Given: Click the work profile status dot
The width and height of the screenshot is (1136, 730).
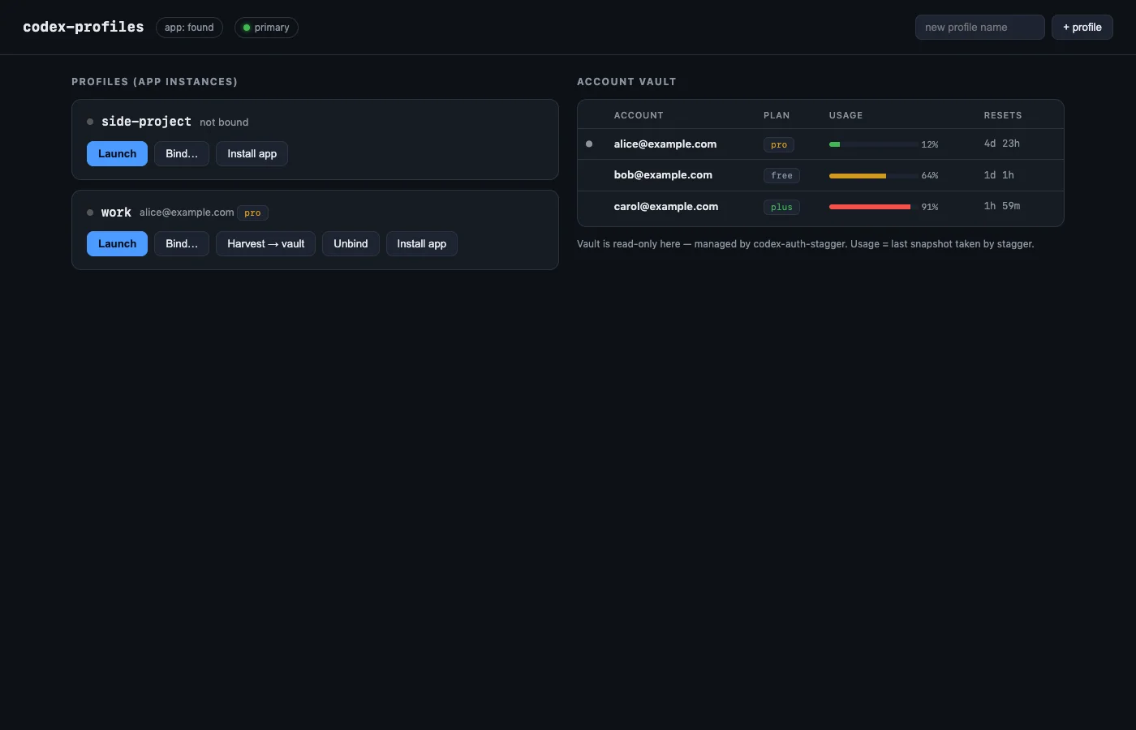Looking at the screenshot, I should coord(90,213).
